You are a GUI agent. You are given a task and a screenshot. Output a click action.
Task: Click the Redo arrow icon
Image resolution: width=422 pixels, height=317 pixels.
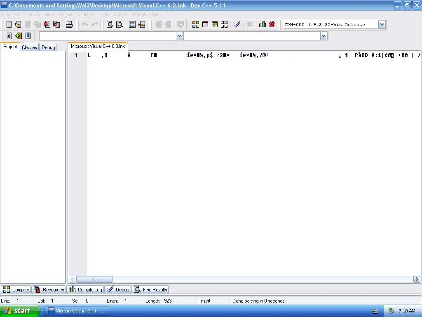pyautogui.click(x=95, y=24)
